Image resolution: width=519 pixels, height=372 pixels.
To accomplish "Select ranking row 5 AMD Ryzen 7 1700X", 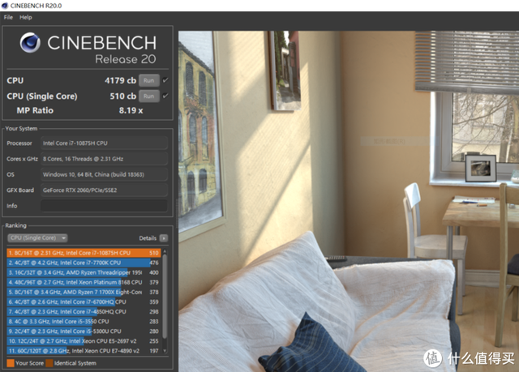I will tap(84, 292).
